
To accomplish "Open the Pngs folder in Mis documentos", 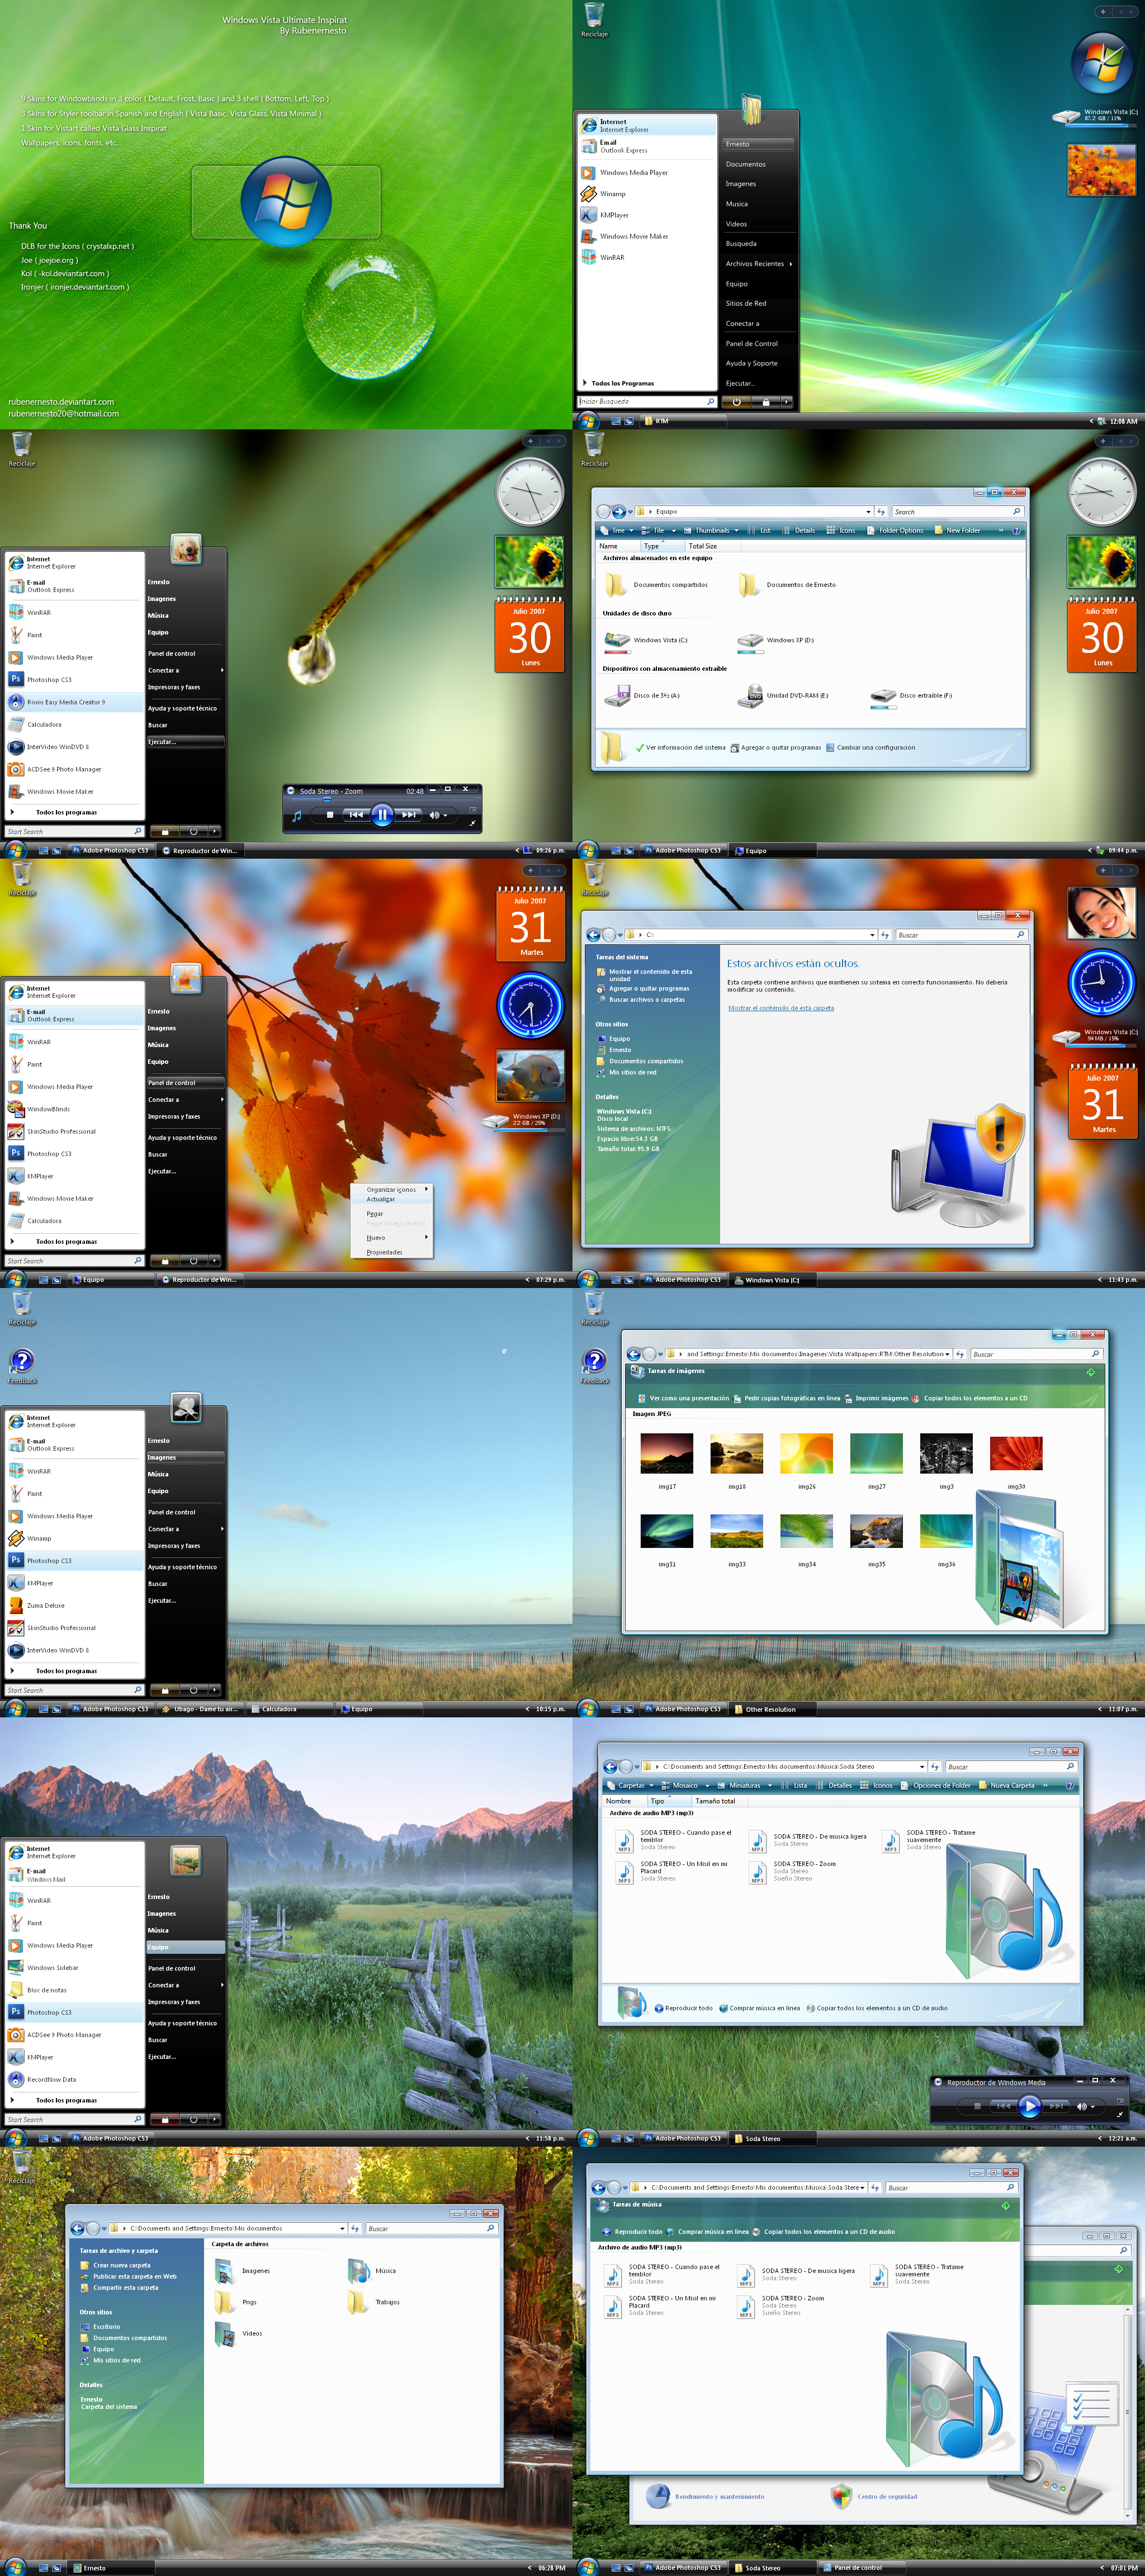I will pos(237,2302).
